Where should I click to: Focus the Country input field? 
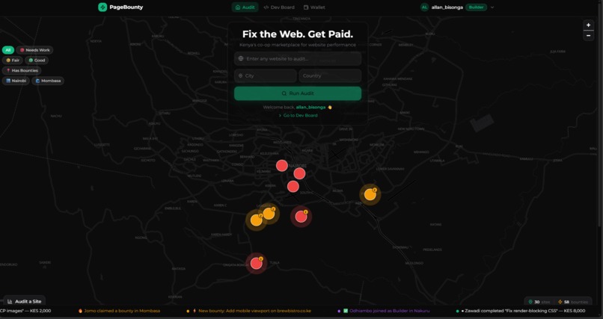[331, 75]
